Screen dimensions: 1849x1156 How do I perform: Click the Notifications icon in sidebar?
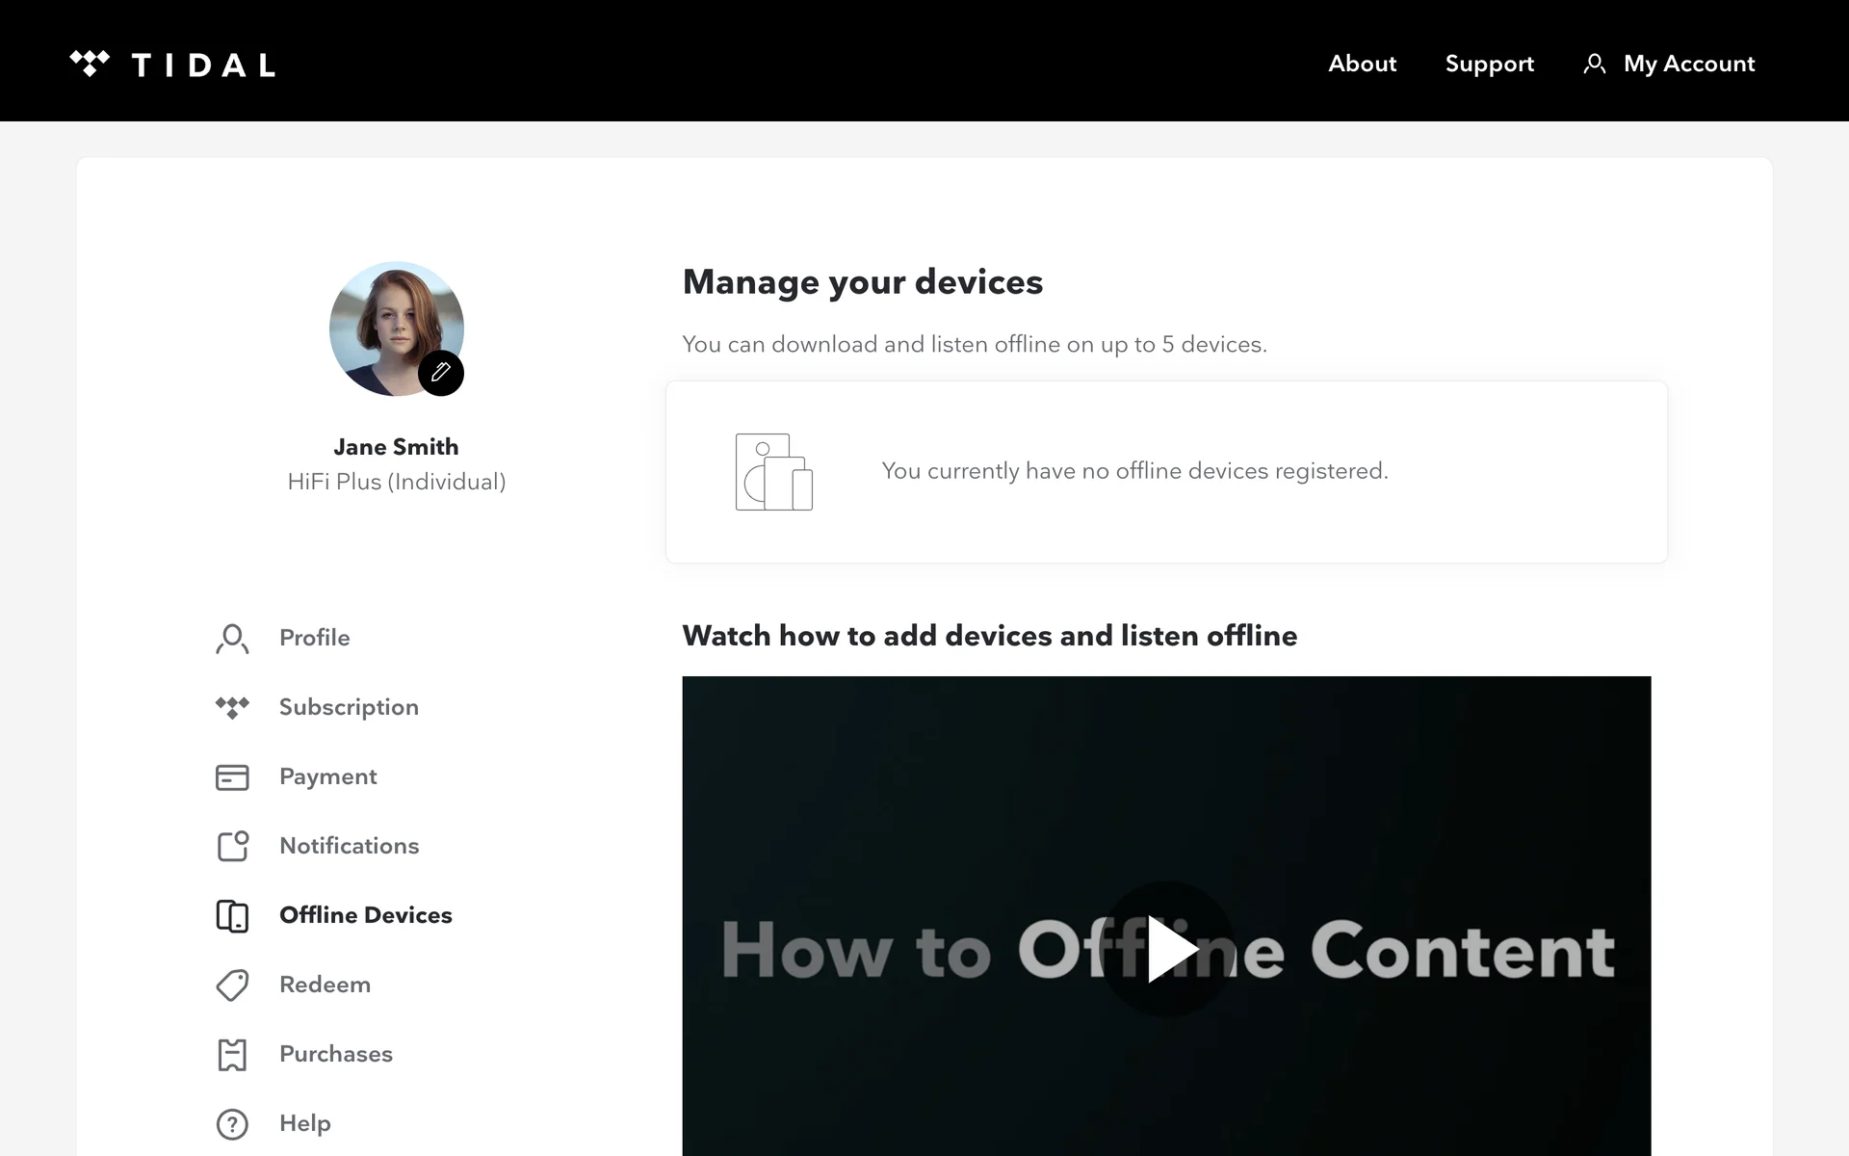[232, 847]
